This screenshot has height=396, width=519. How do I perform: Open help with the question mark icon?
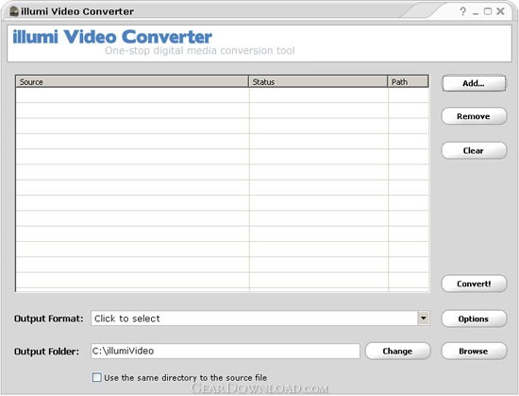(462, 11)
